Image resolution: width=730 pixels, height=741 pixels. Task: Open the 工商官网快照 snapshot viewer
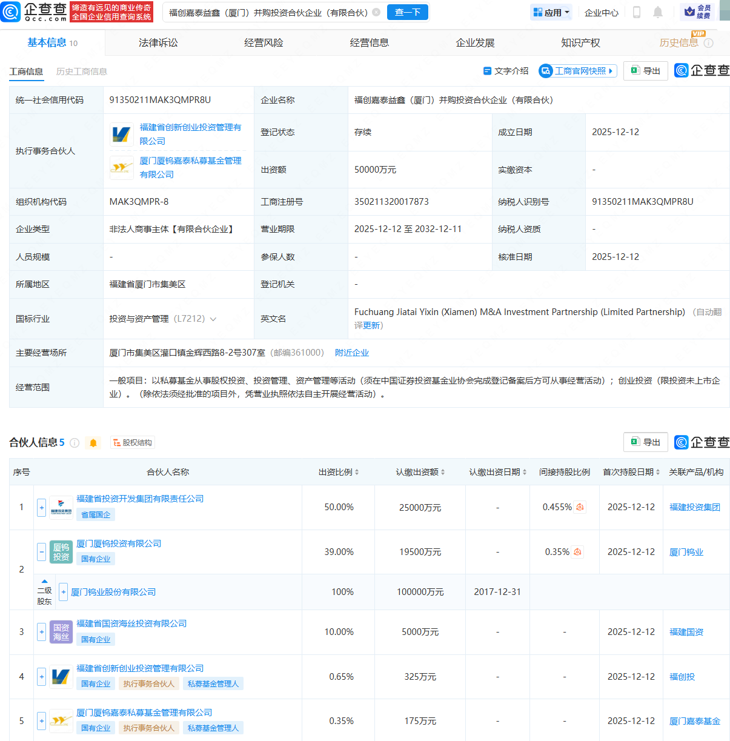pos(577,70)
